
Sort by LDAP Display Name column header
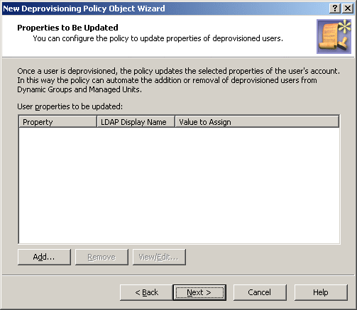coord(136,122)
